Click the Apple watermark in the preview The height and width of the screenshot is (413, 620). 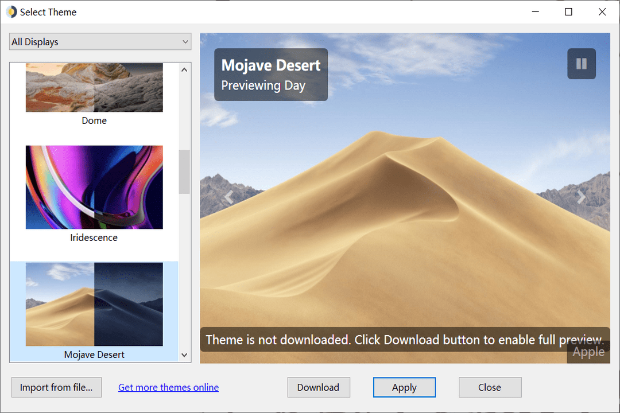[x=588, y=352]
